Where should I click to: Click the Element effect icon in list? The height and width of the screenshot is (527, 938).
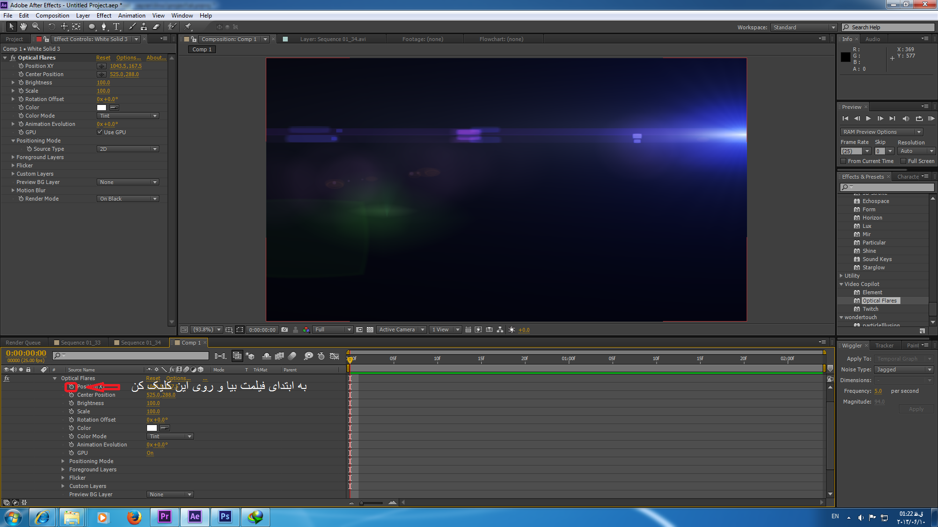(x=857, y=292)
